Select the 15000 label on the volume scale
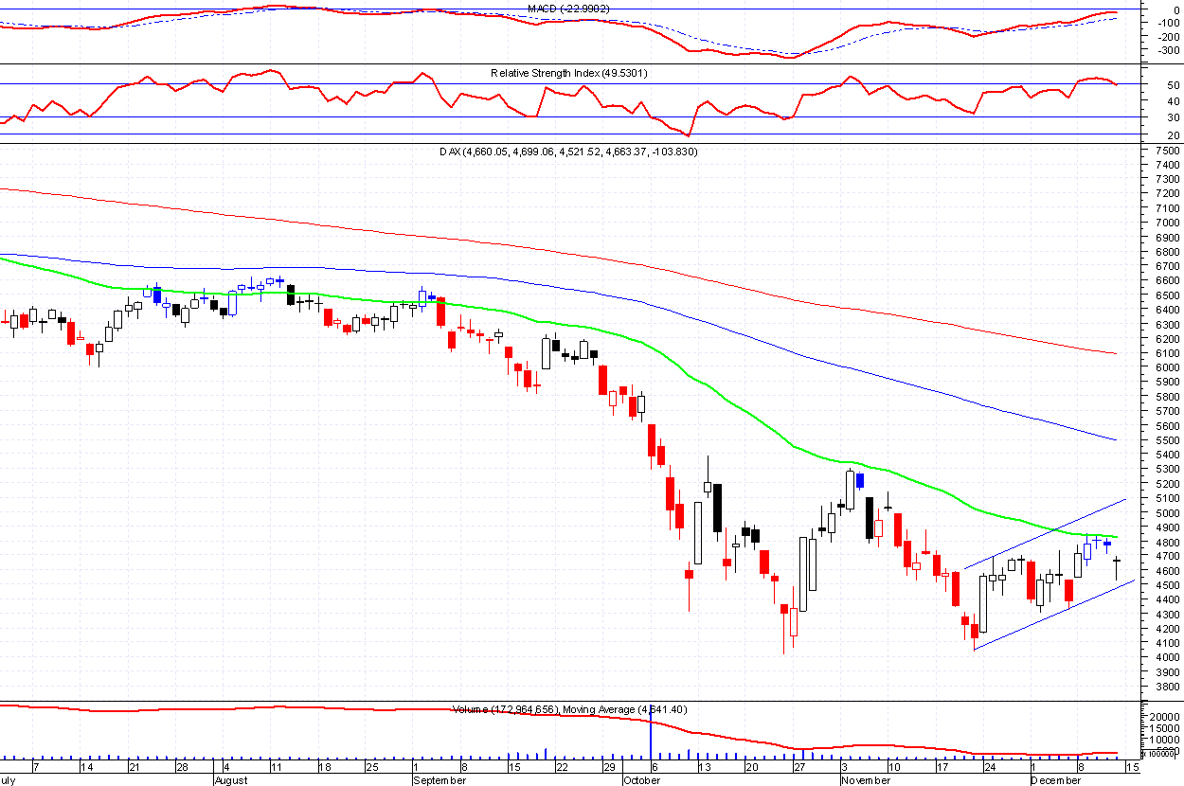 coord(1165,729)
